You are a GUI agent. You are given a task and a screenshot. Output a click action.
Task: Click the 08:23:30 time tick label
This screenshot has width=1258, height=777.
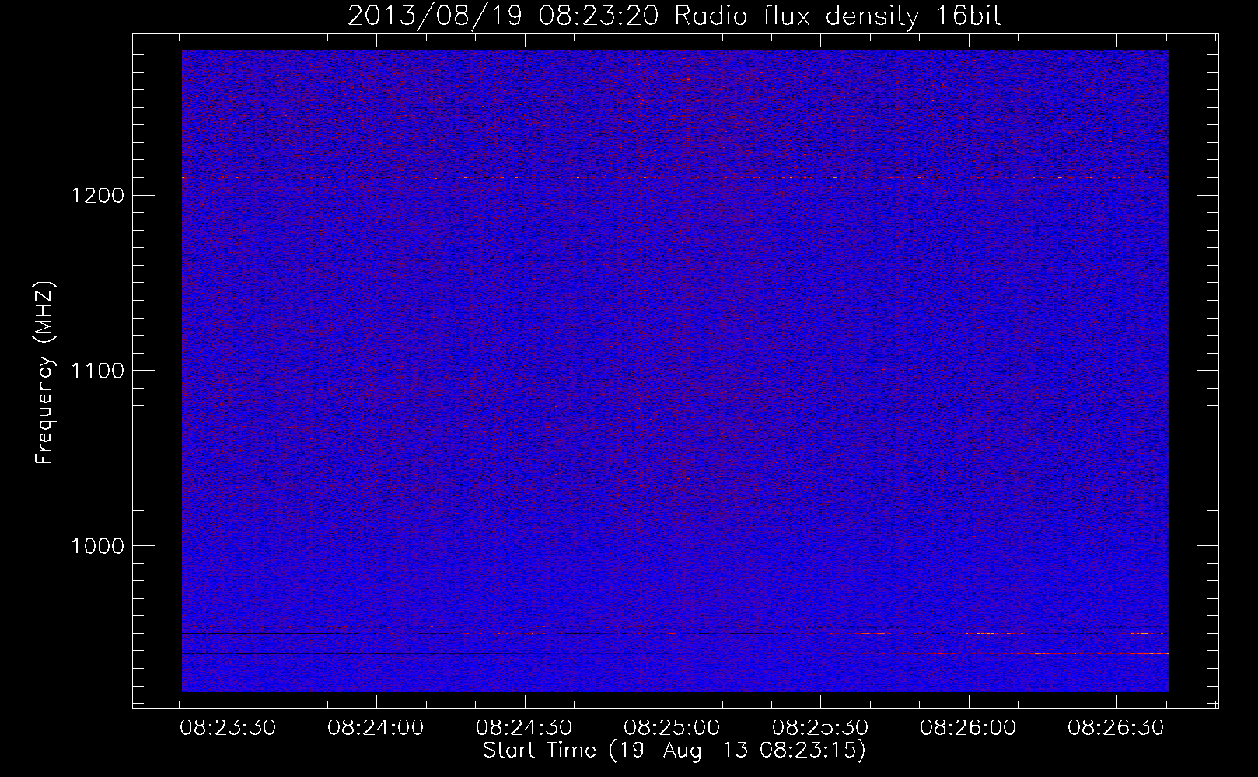pos(229,728)
